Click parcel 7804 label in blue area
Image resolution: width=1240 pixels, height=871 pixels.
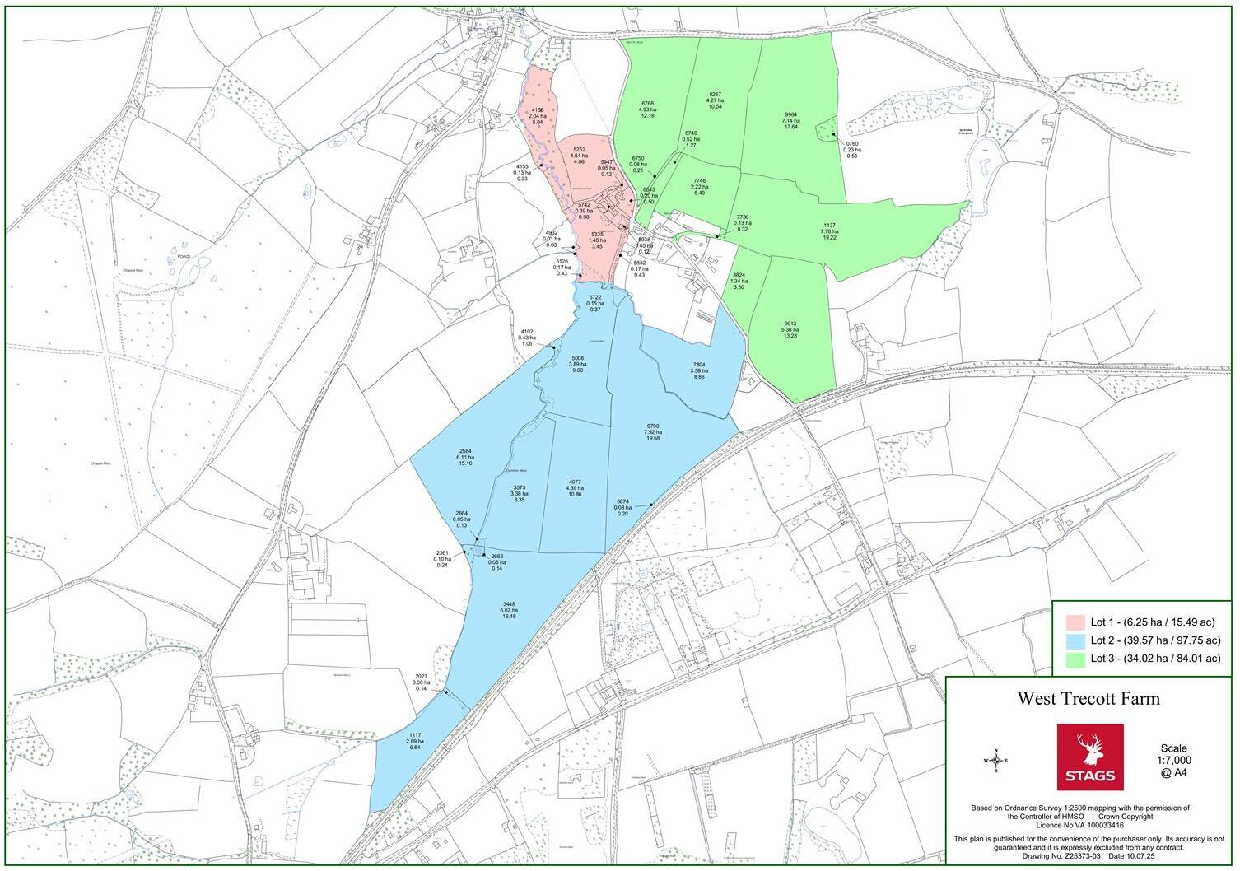point(698,370)
